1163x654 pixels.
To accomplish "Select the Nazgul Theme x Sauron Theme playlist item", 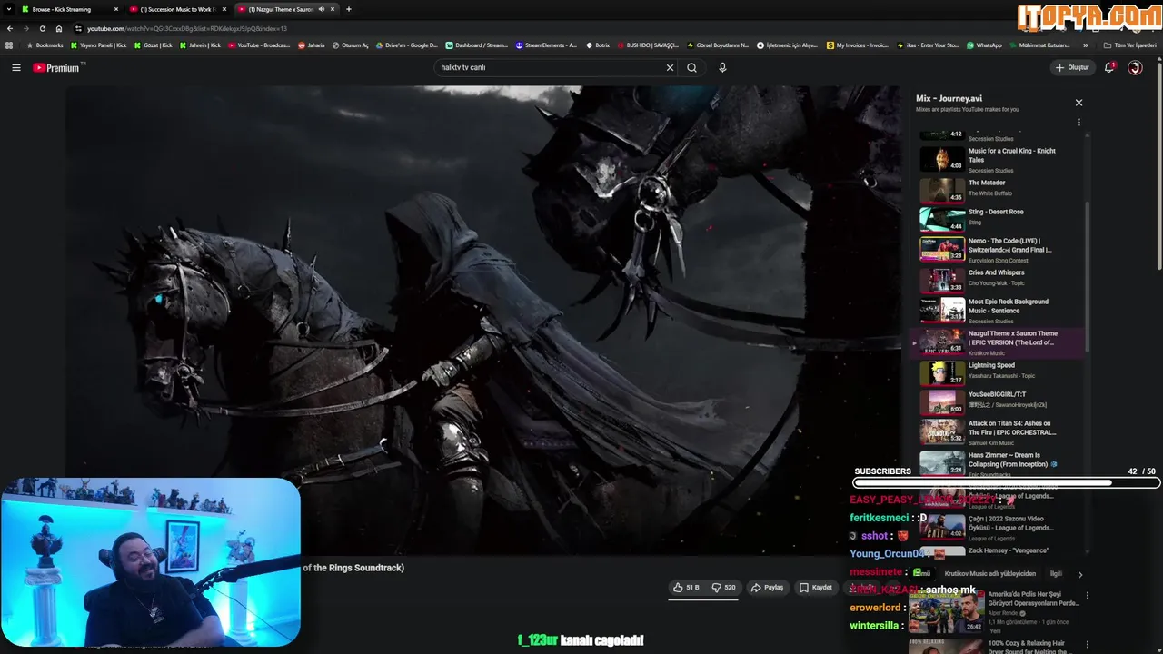I will (x=999, y=342).
